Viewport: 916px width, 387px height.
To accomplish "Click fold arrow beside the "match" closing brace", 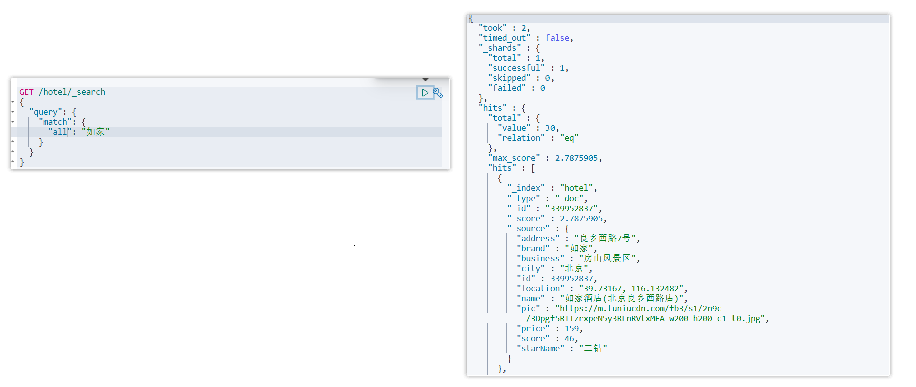I will point(13,142).
